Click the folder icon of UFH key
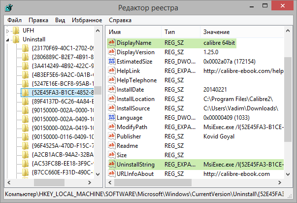Screen dimensions: 297x203 point(16,31)
